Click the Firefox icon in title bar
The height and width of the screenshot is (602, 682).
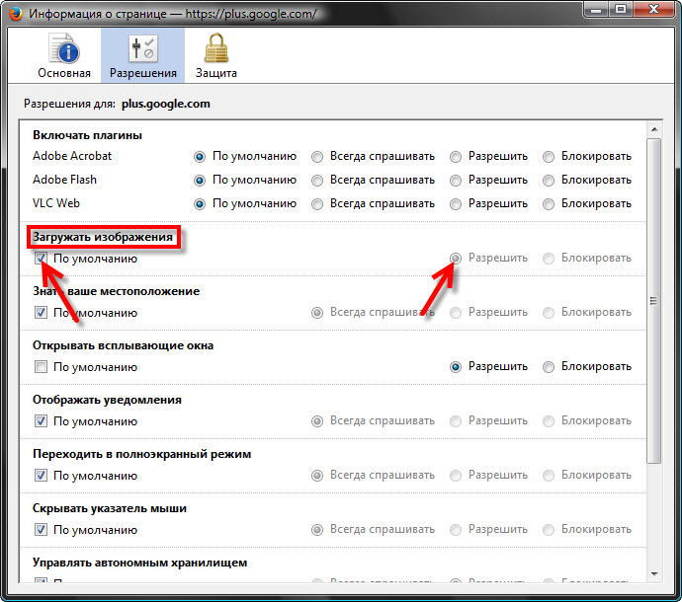[16, 14]
